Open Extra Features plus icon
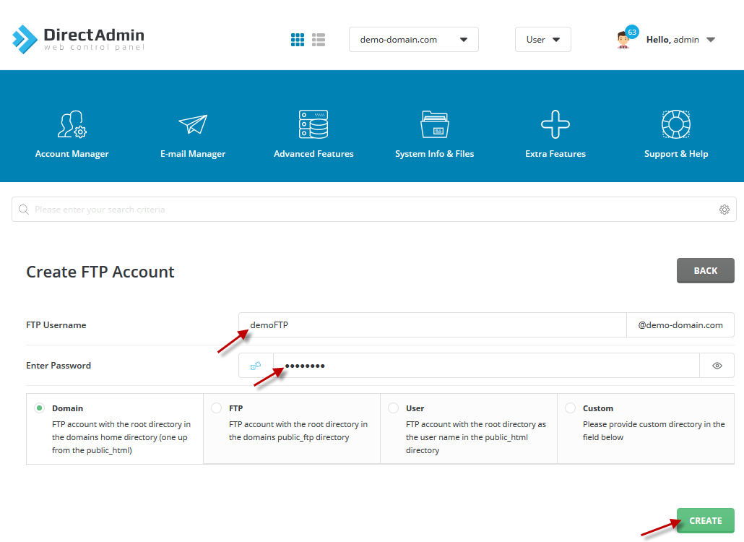The width and height of the screenshot is (744, 542). 555,125
